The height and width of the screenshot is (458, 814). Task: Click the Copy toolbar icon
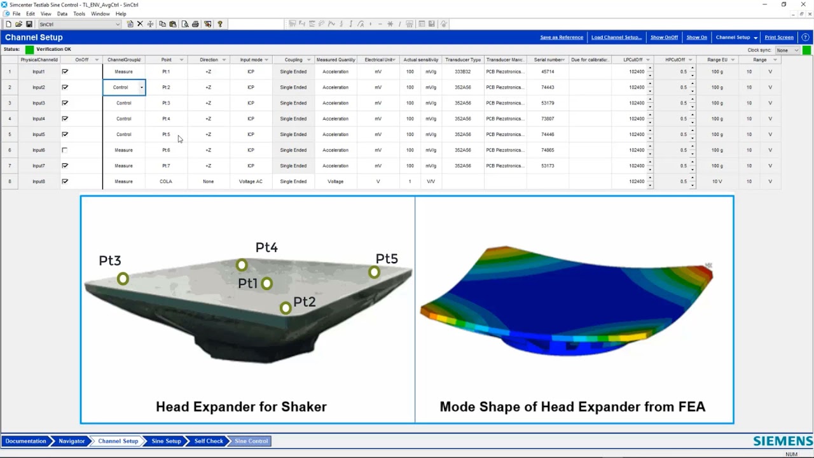pyautogui.click(x=162, y=24)
